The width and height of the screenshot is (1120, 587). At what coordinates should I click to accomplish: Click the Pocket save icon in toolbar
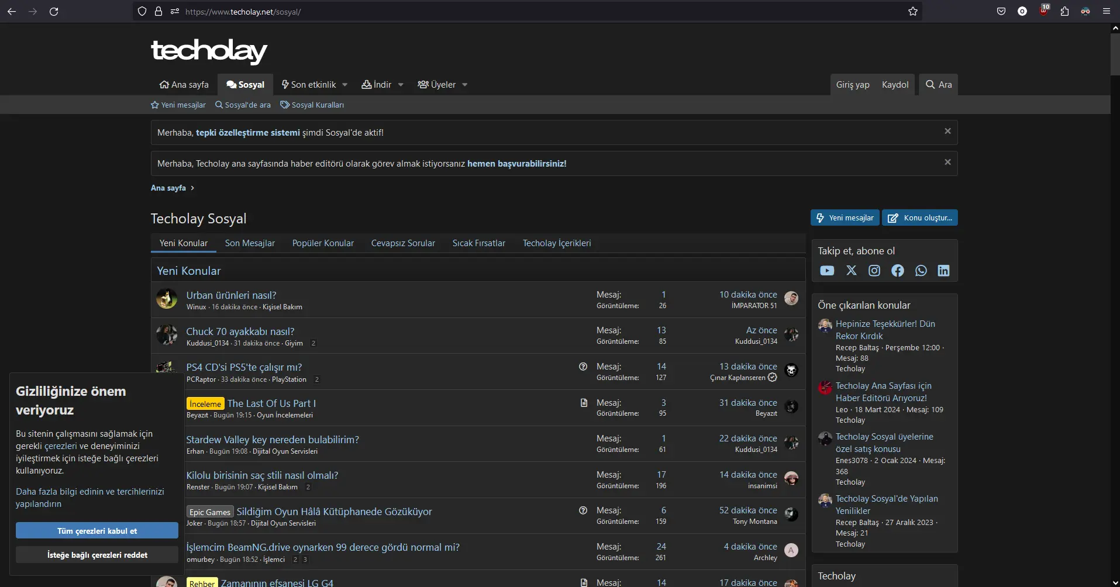pyautogui.click(x=1001, y=11)
